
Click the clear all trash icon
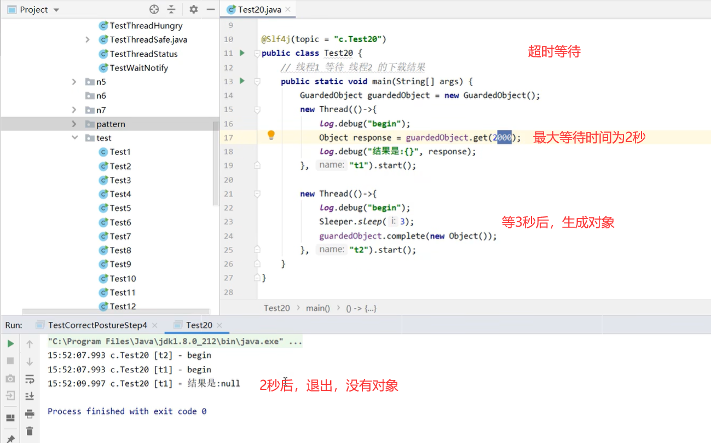point(30,431)
